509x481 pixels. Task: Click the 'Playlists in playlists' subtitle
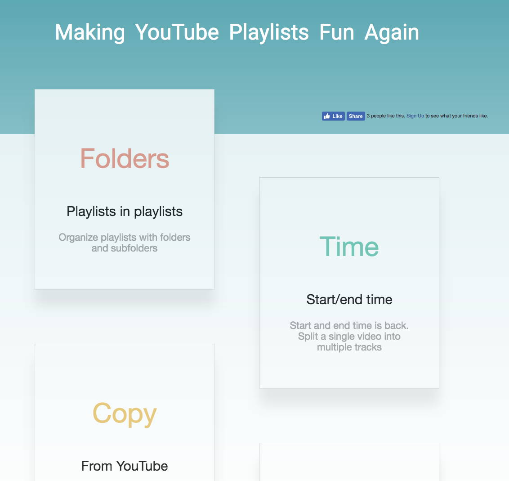(x=125, y=211)
